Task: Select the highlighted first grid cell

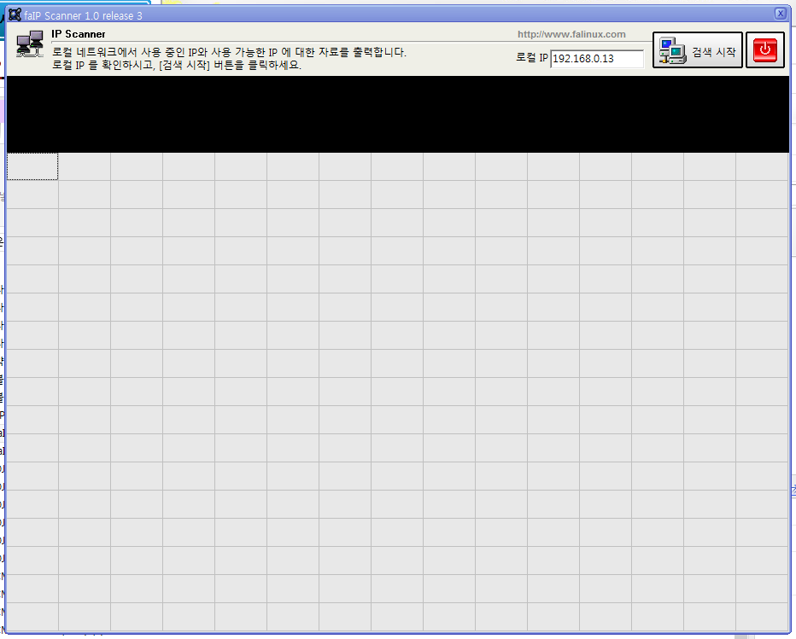Action: (32, 166)
